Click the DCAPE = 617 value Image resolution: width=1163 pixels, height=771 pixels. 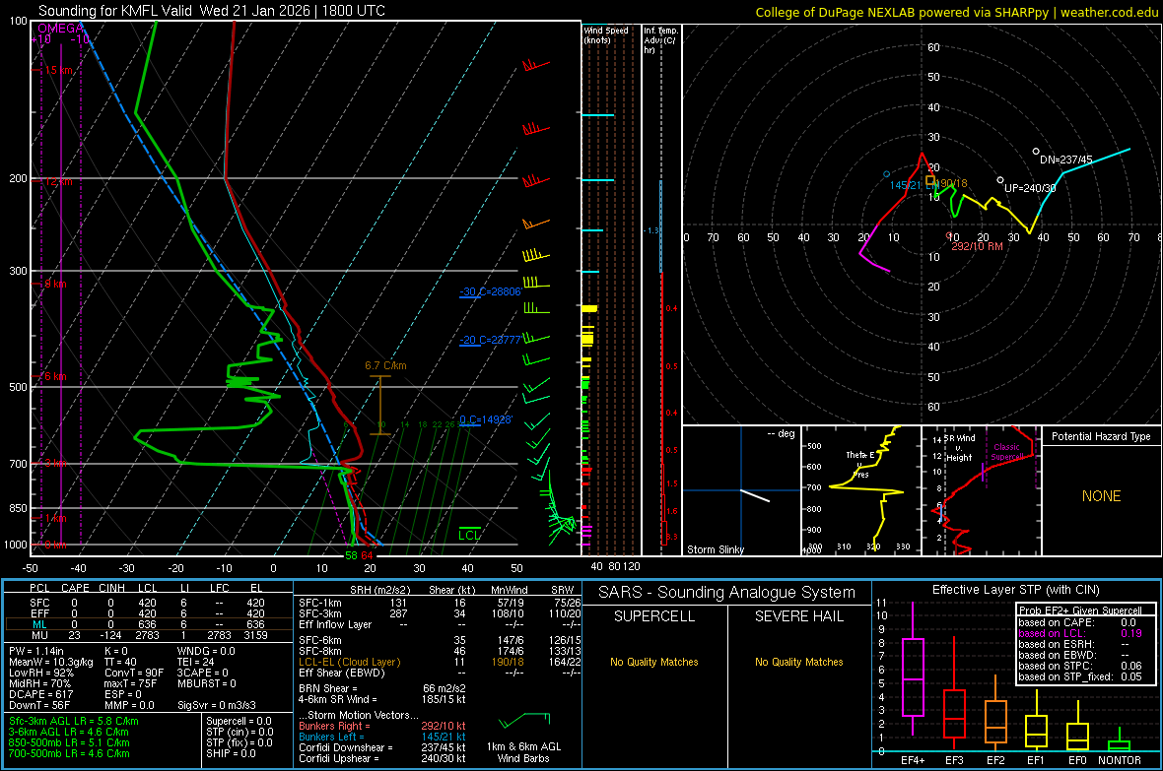point(41,694)
